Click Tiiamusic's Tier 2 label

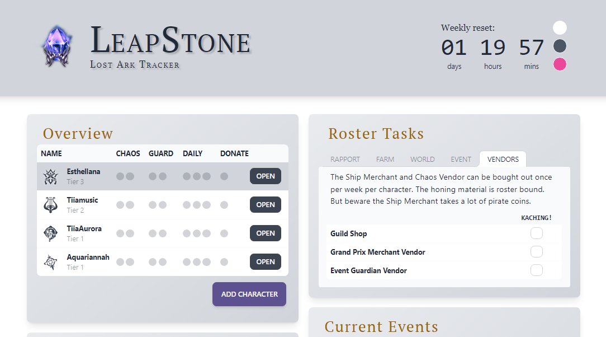point(75,210)
